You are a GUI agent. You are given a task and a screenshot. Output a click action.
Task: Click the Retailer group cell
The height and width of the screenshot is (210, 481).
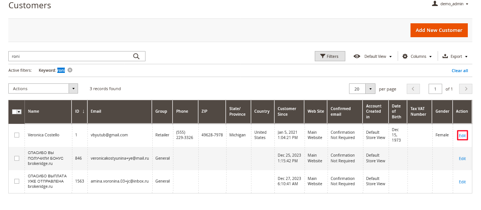tap(162, 135)
